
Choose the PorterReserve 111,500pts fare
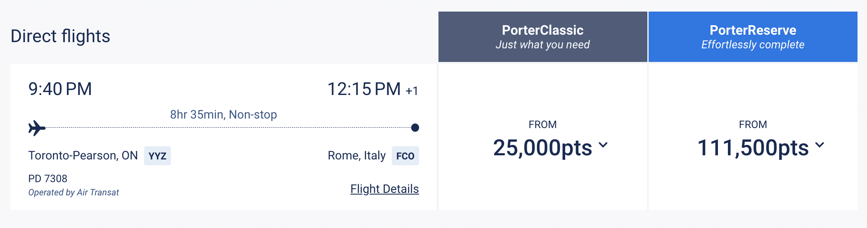(753, 147)
